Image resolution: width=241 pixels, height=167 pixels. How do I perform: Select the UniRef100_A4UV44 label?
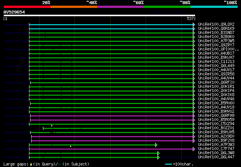216,78
